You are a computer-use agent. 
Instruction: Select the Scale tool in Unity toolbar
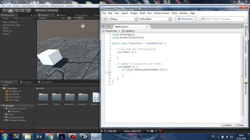pyautogui.click(x=23, y=10)
